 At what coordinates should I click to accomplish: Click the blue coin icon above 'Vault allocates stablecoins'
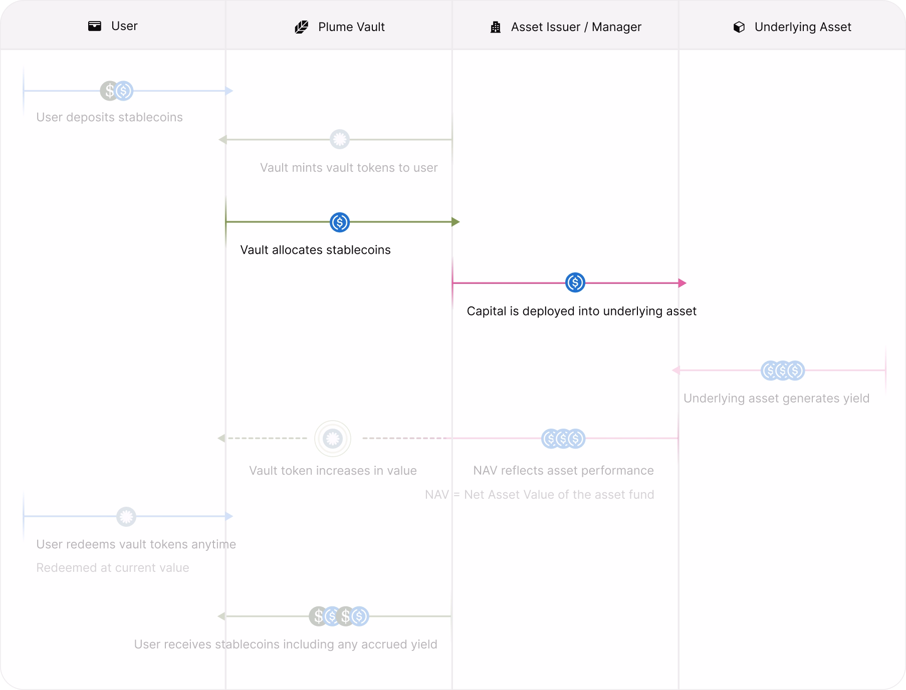tap(340, 222)
